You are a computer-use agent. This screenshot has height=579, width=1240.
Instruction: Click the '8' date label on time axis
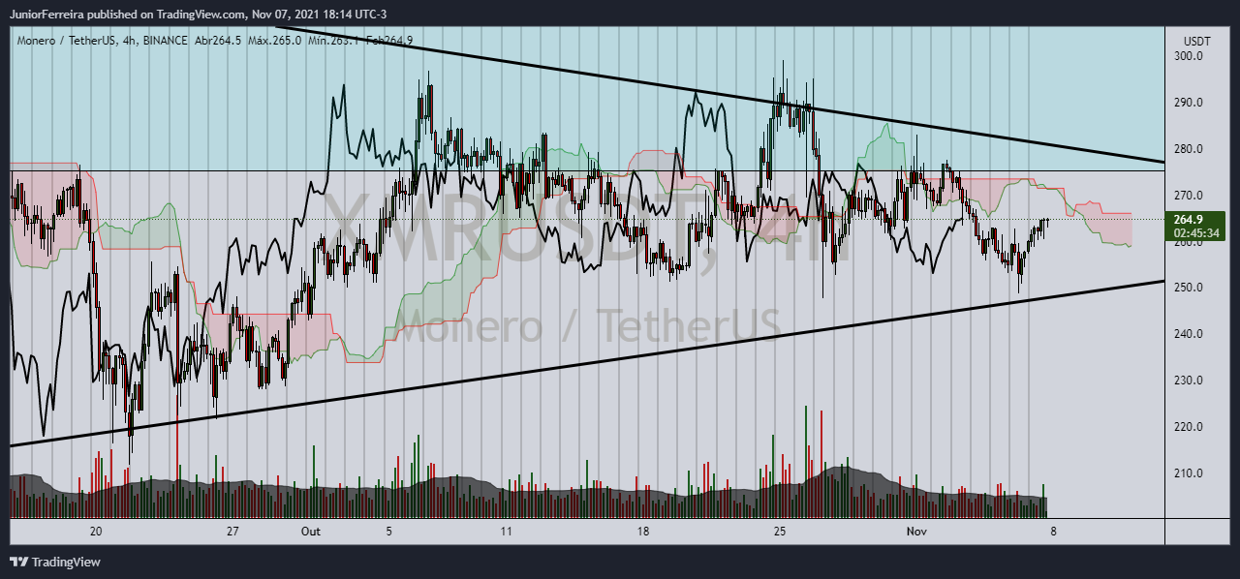pos(1053,532)
